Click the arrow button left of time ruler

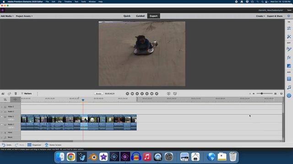[x=15, y=99]
